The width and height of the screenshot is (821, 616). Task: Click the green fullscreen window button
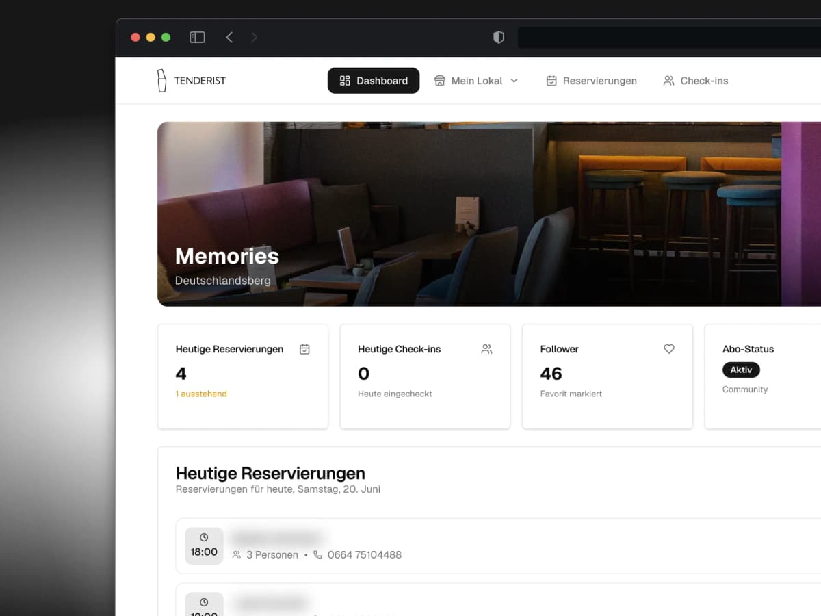[x=166, y=38]
